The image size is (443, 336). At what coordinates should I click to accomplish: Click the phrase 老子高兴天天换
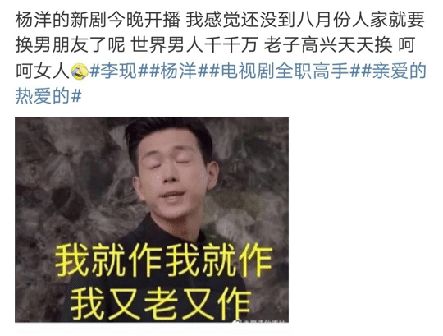click(x=328, y=45)
